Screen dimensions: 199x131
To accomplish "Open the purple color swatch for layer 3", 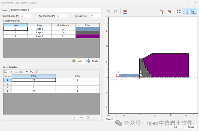I will (87, 36).
